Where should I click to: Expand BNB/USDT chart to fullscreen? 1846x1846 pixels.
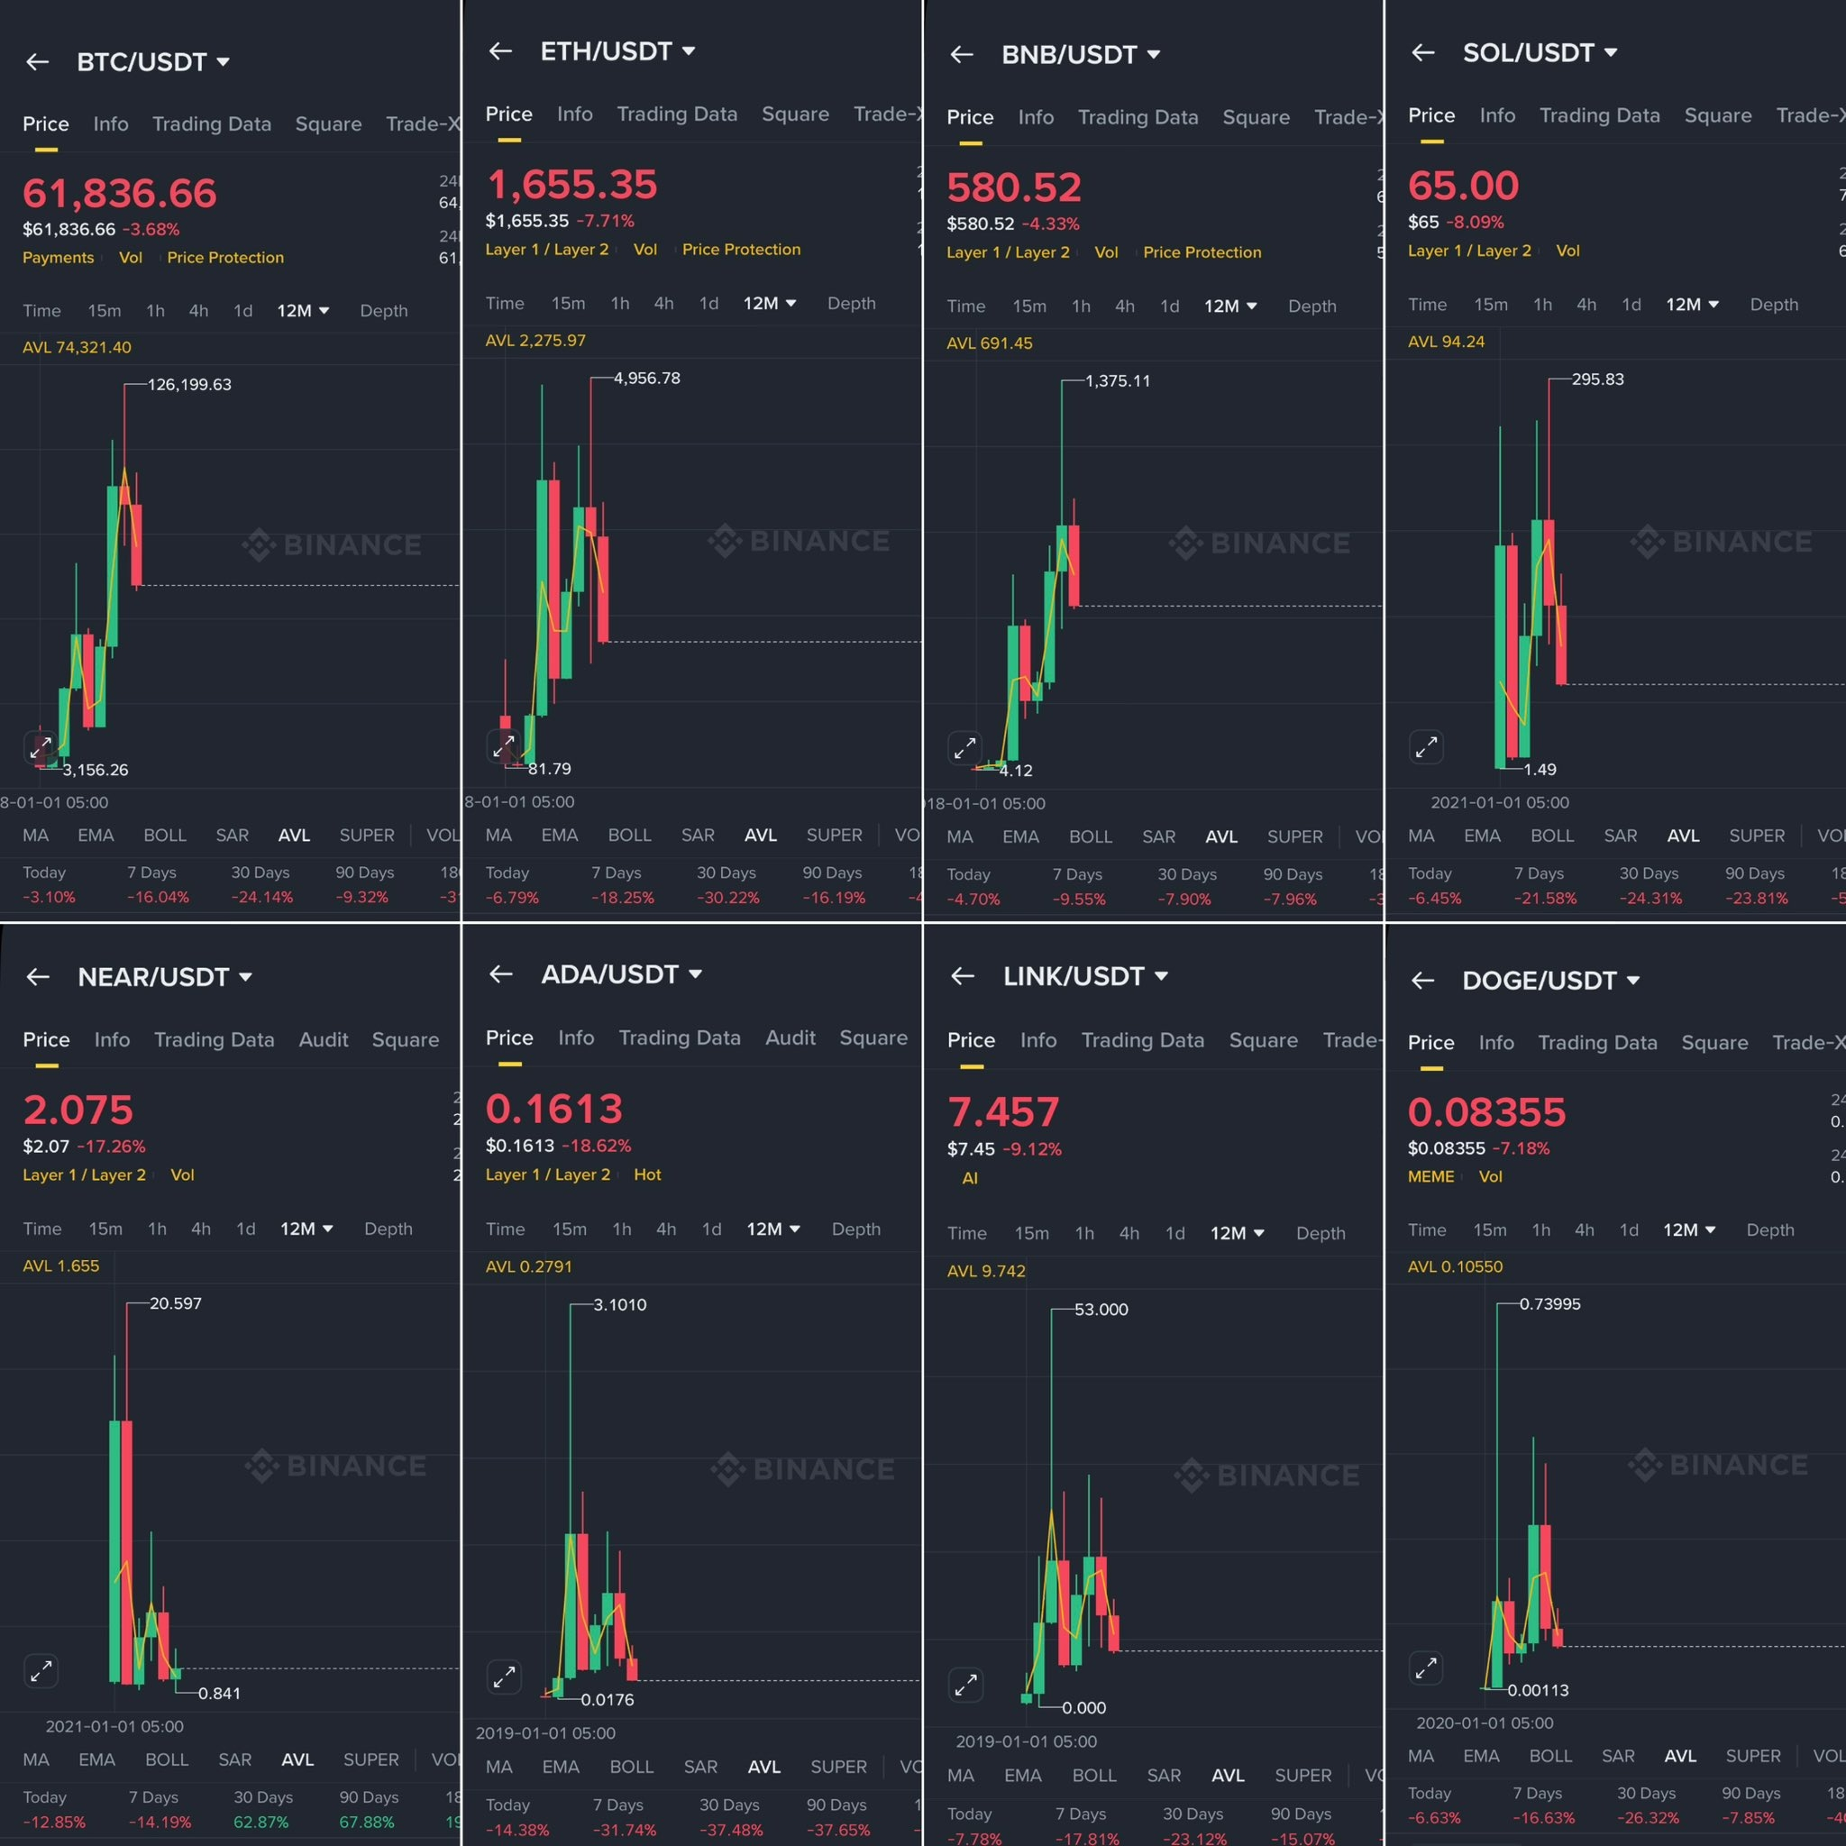click(x=965, y=748)
